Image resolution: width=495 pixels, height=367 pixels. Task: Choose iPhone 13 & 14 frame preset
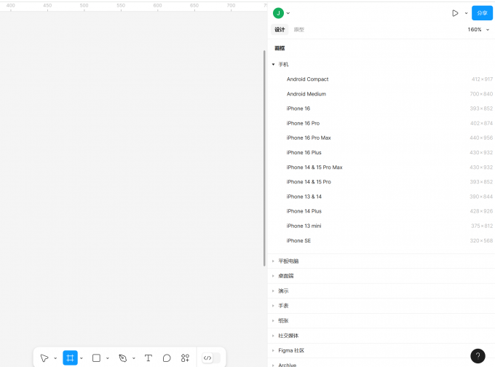(381, 197)
